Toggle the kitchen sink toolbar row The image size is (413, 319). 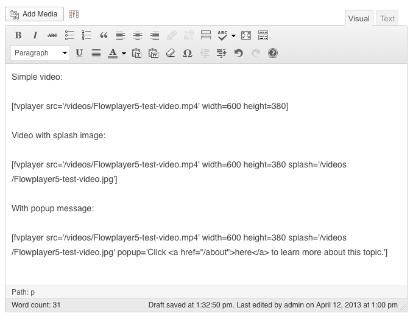pyautogui.click(x=263, y=35)
